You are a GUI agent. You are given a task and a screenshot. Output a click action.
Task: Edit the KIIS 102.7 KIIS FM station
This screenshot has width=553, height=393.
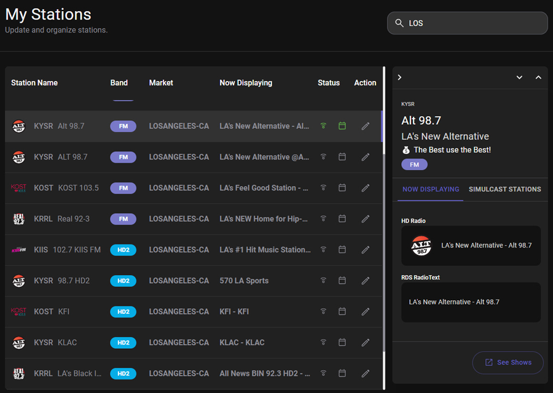pos(366,250)
